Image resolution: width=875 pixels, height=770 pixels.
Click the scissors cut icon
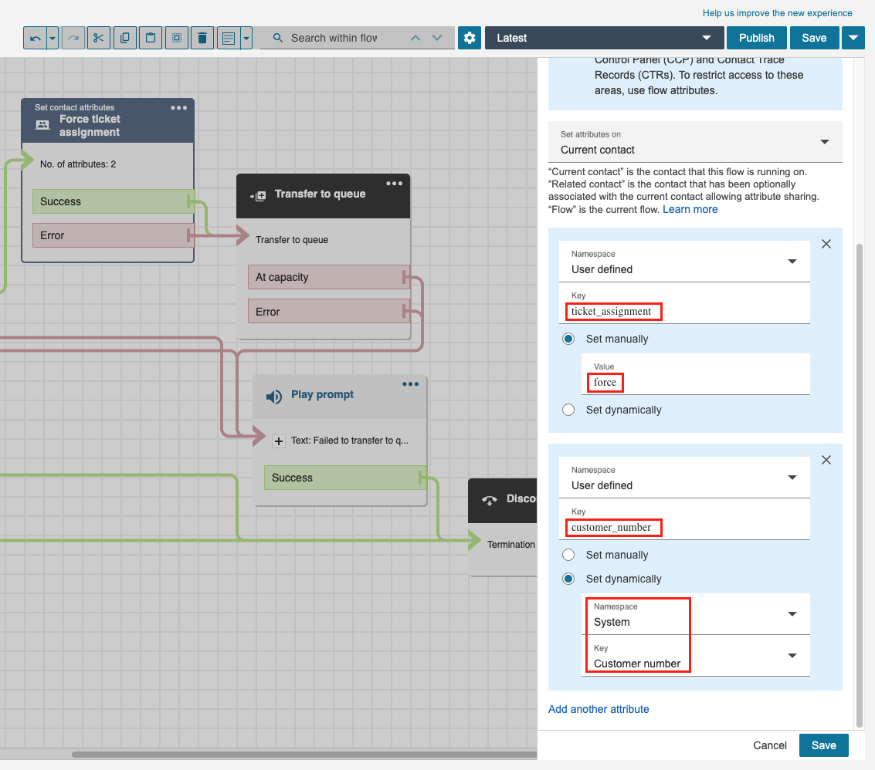(98, 38)
